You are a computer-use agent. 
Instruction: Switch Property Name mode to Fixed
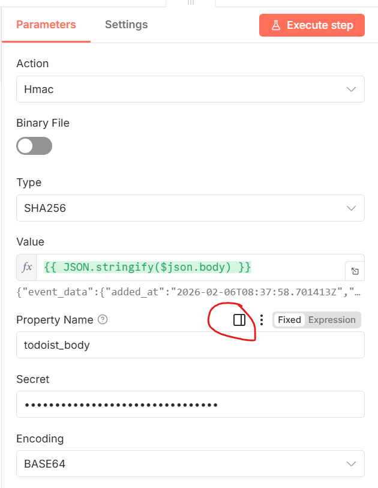289,320
